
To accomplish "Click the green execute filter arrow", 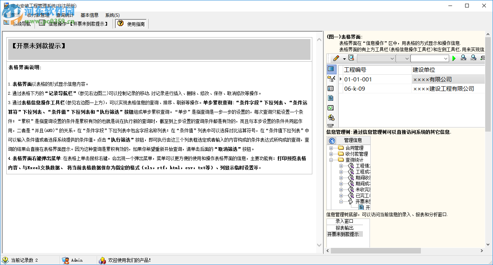I will point(454,58).
